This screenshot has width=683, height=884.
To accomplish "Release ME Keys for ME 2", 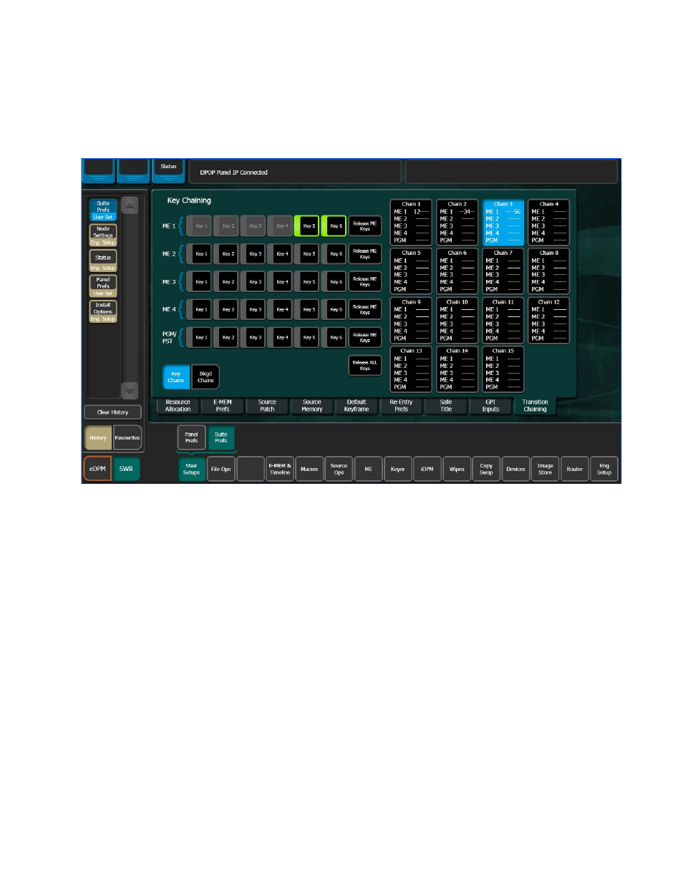I will coord(364,254).
